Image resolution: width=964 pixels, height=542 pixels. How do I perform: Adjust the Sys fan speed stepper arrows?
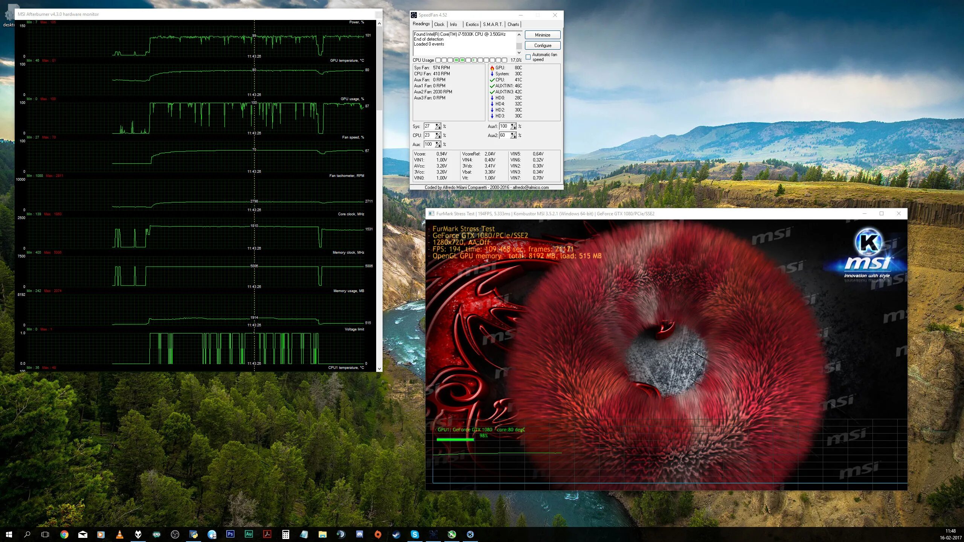[x=438, y=126]
